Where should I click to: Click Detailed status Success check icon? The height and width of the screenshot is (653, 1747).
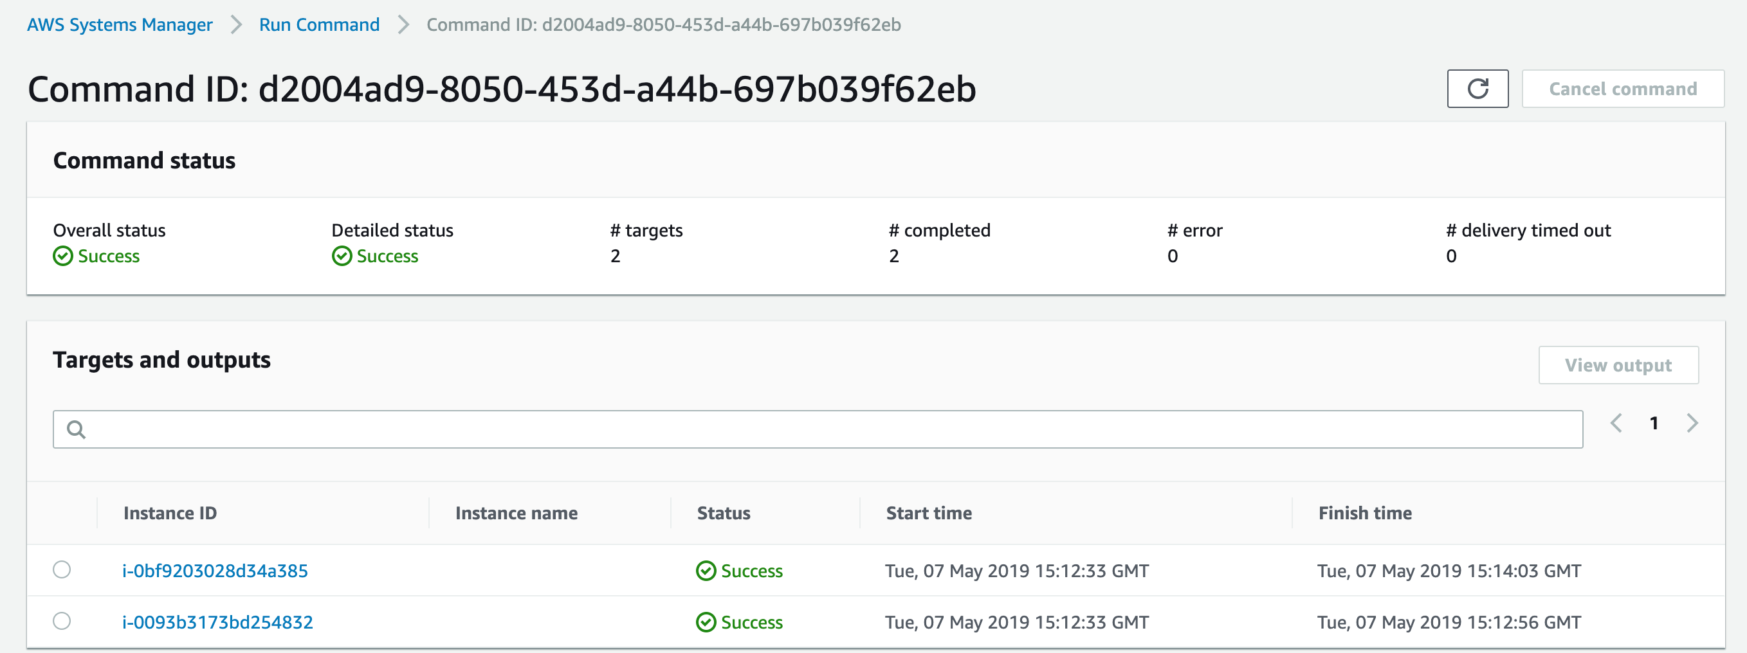click(x=342, y=256)
